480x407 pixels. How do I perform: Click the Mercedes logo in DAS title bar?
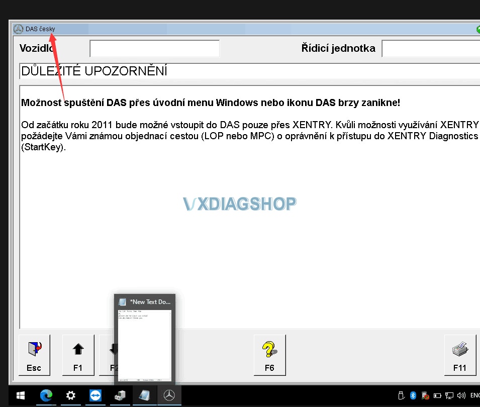(19, 29)
